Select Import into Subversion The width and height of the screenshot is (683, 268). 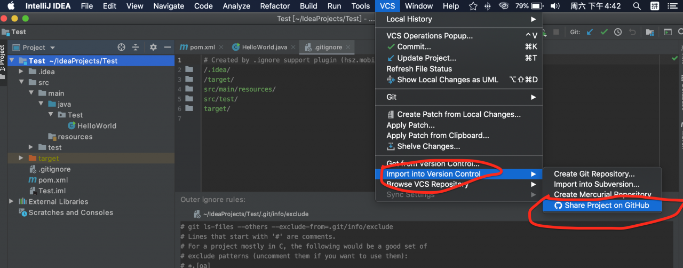602,184
